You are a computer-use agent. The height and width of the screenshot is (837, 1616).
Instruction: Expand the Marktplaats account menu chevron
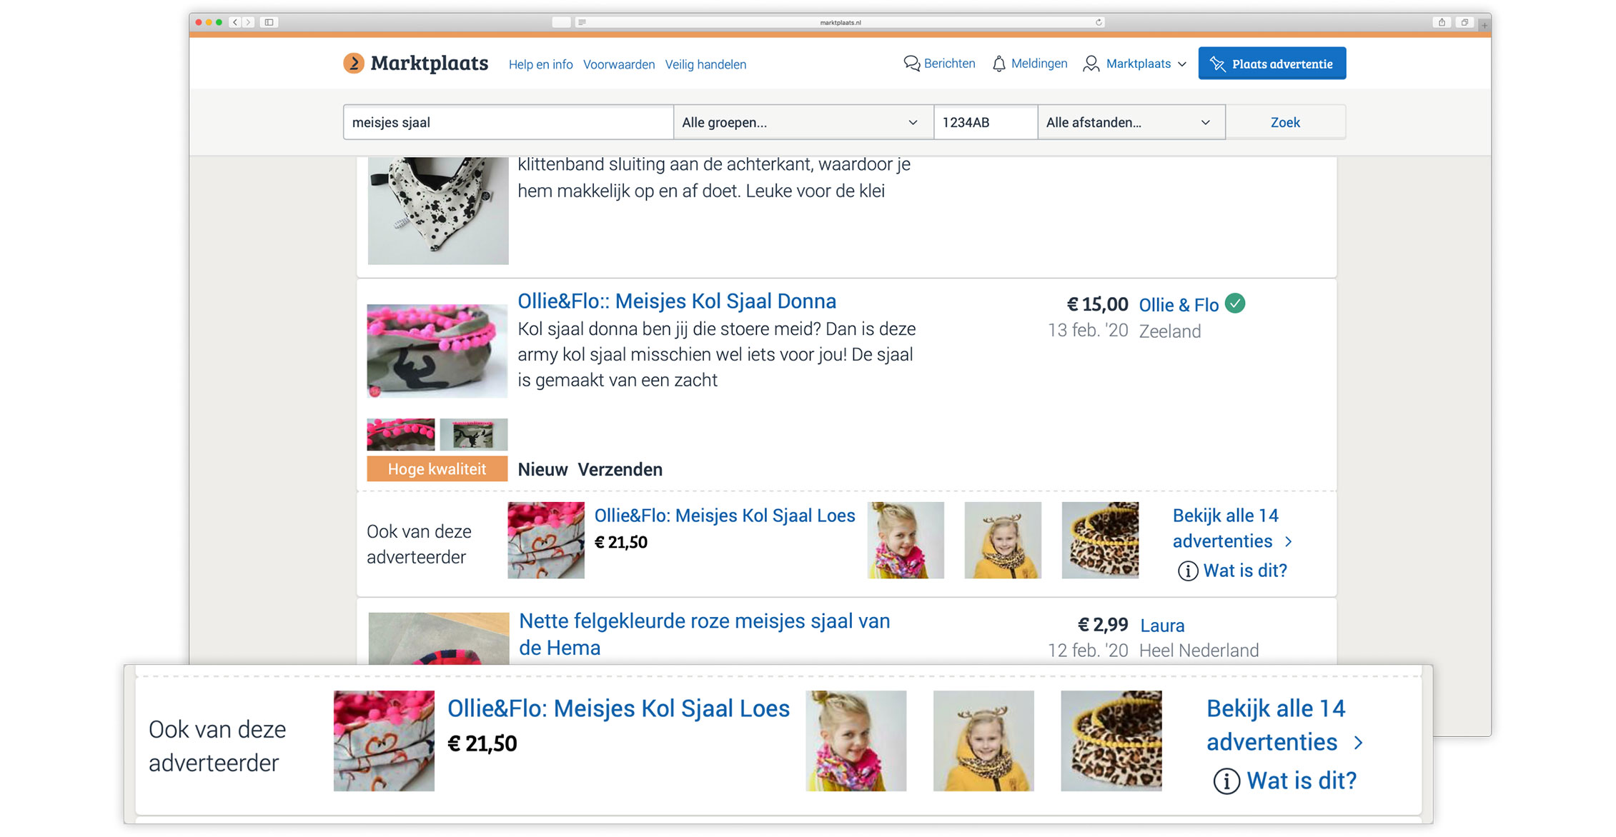point(1182,64)
